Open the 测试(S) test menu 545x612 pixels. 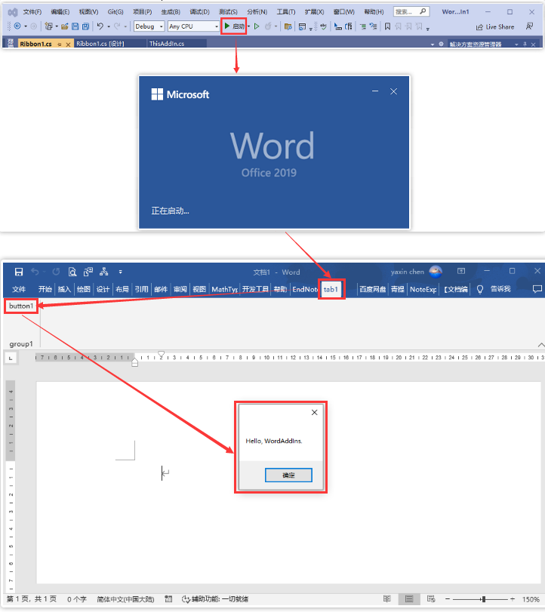[228, 12]
